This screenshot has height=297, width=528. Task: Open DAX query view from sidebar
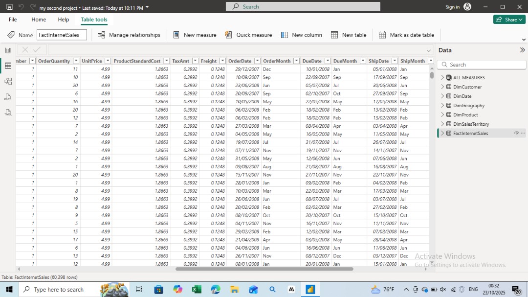coord(8,97)
